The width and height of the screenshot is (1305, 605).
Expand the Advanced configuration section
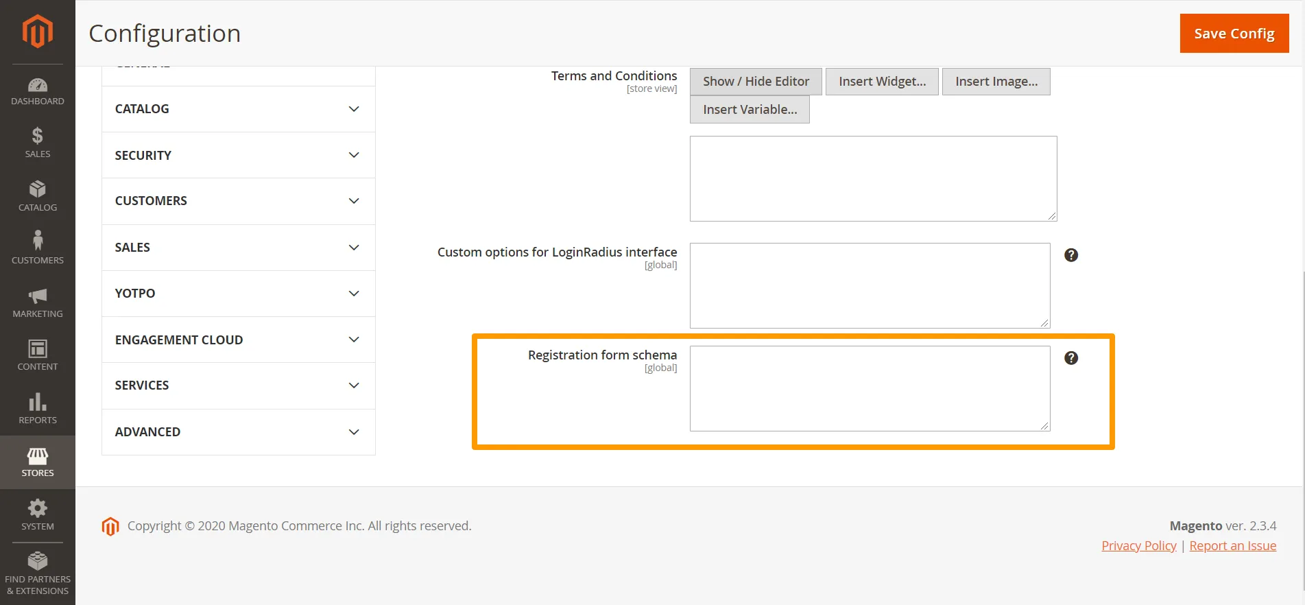pyautogui.click(x=238, y=432)
